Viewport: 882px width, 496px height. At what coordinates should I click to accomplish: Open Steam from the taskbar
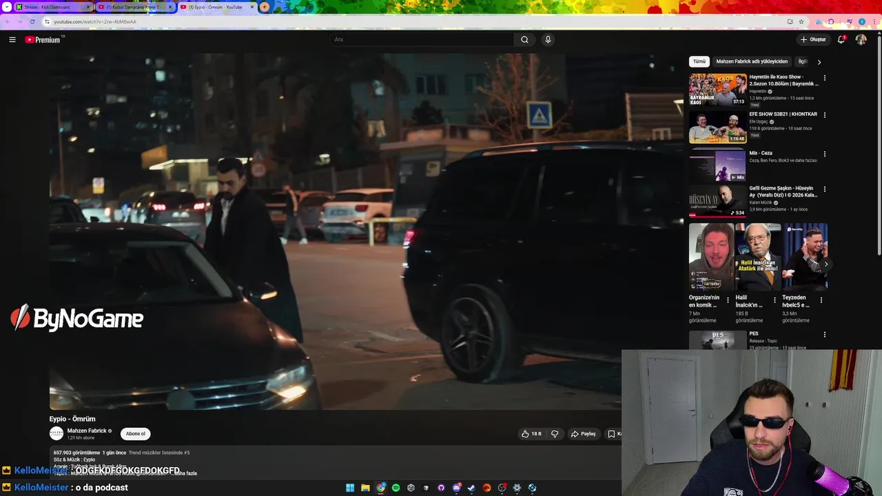(x=471, y=488)
